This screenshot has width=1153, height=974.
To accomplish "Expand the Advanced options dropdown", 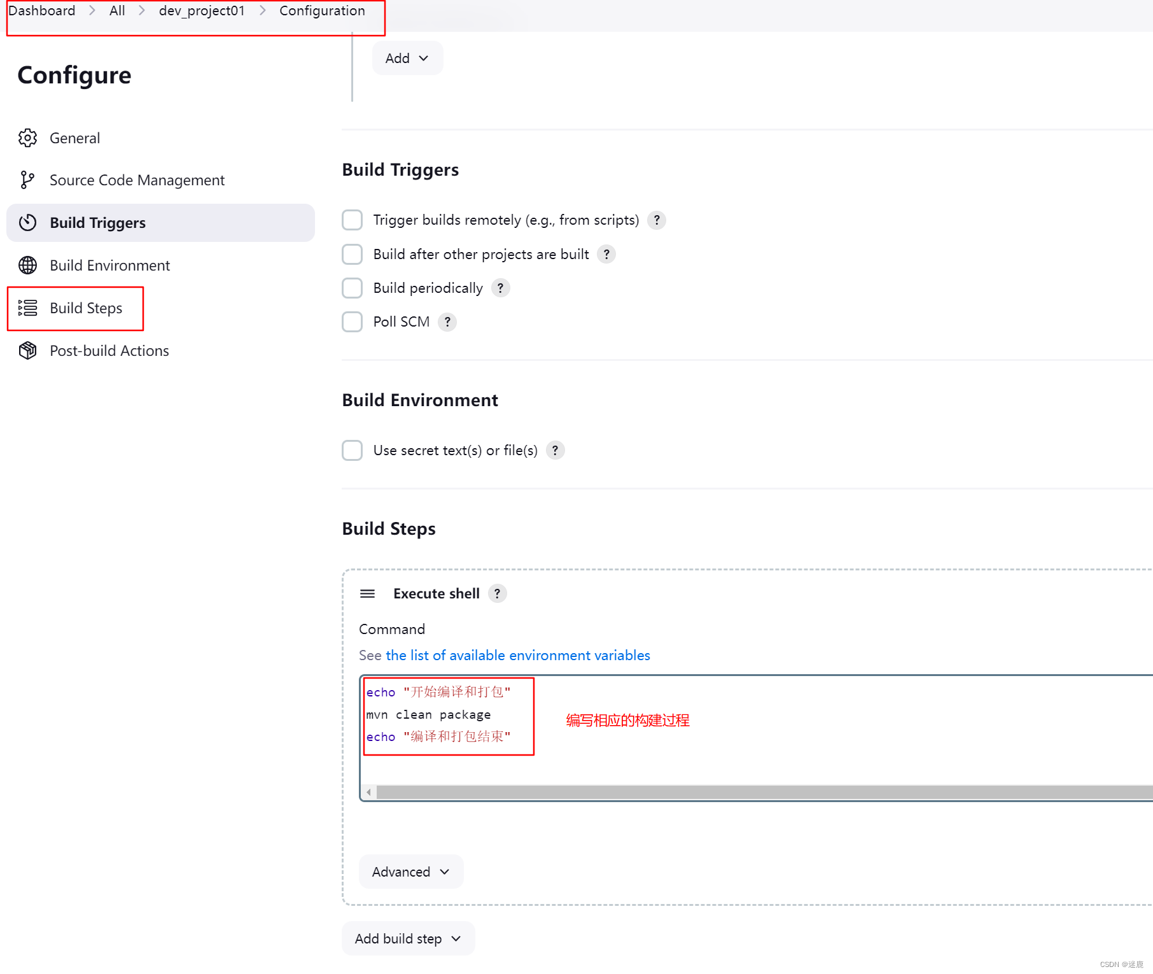I will [411, 872].
